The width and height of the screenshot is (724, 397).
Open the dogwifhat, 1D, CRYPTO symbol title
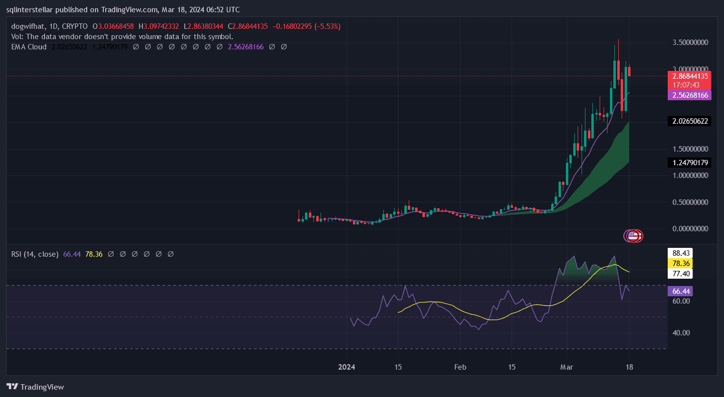tap(49, 26)
